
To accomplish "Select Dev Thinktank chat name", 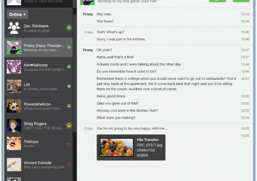I will (36, 26).
